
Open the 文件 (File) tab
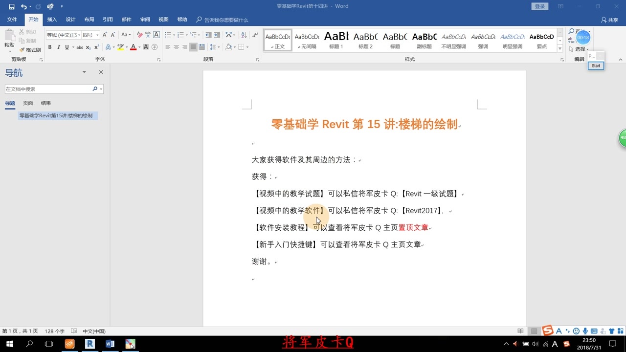(12, 20)
